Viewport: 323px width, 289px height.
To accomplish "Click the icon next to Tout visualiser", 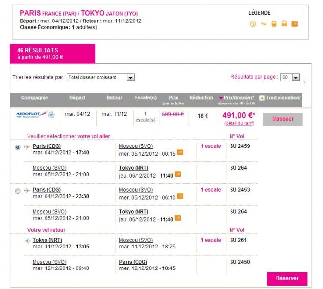I will [262, 98].
